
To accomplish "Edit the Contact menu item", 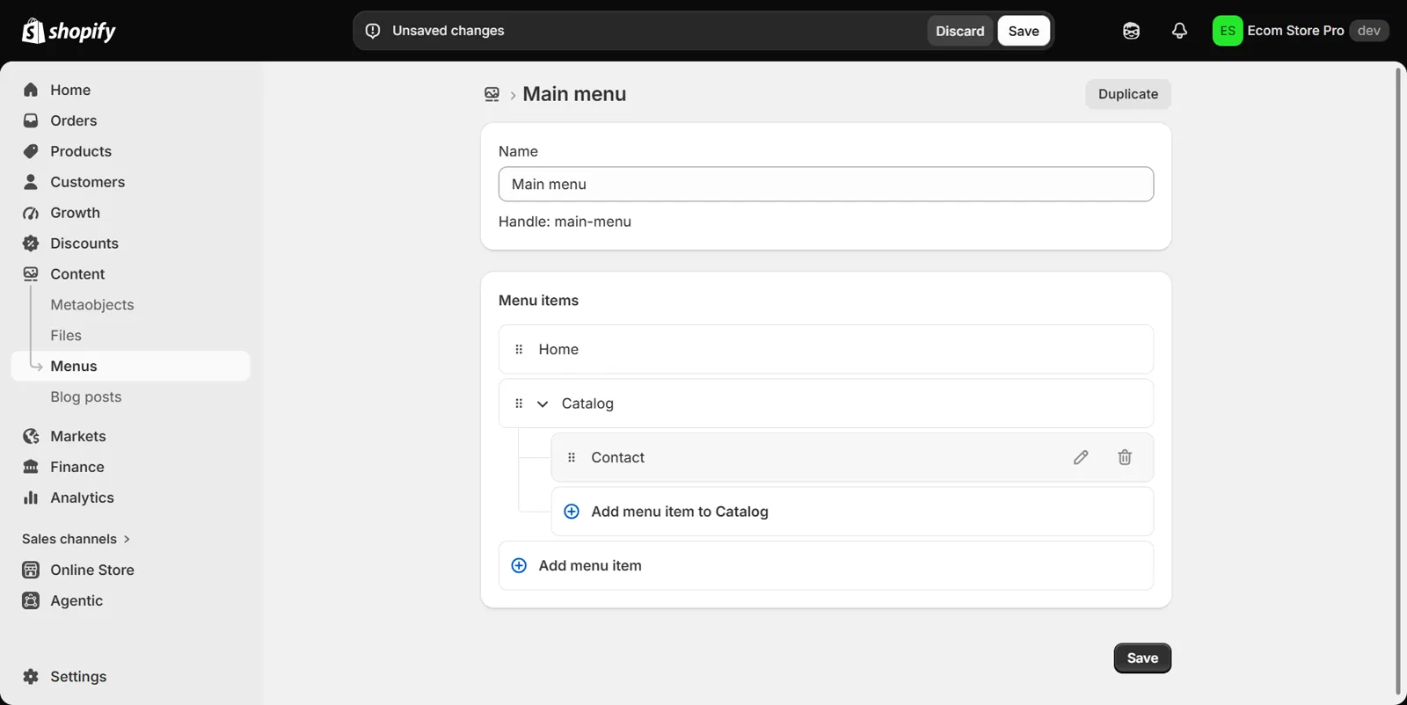I will (x=1081, y=457).
